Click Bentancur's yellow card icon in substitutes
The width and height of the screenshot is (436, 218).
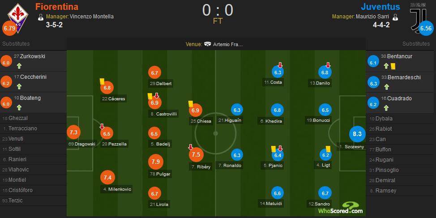click(393, 66)
